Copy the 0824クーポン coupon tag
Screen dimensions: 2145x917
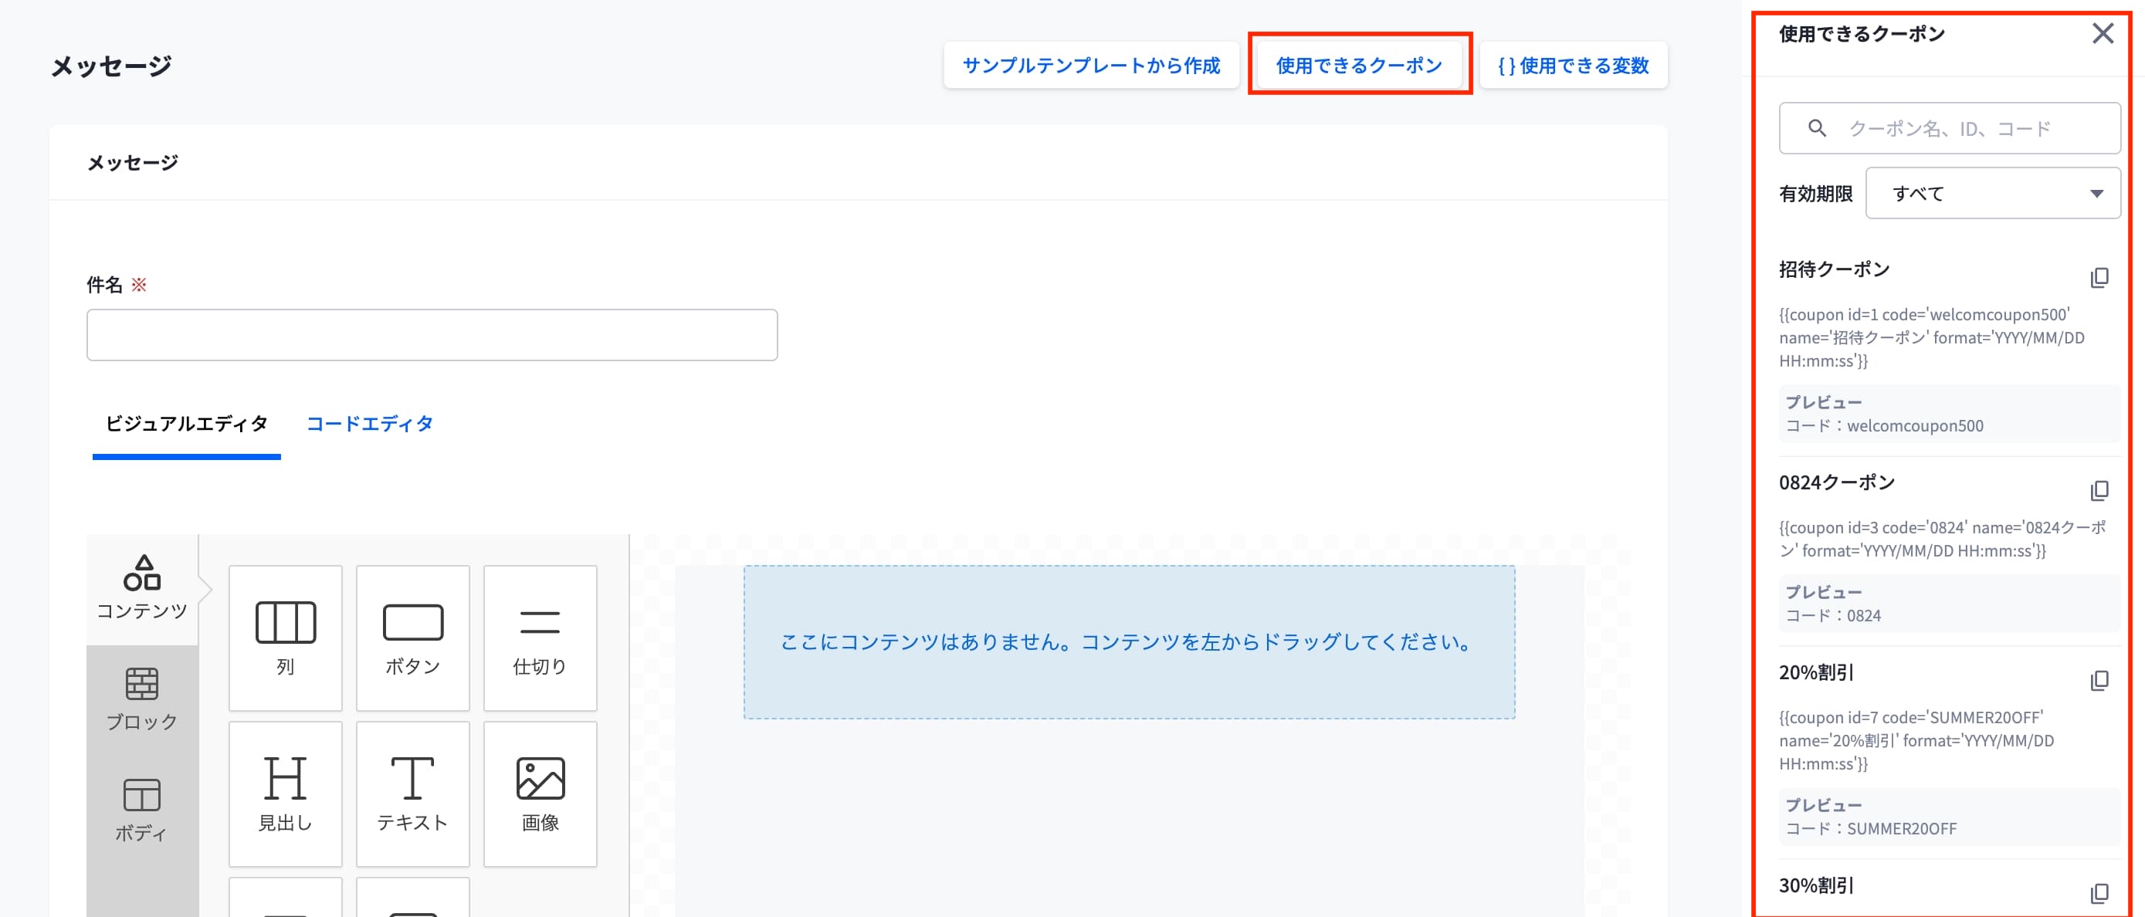point(2099,490)
